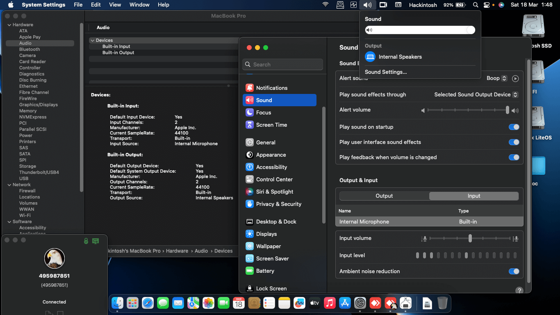
Task: Start FaceTime from the Dock
Action: [223, 303]
